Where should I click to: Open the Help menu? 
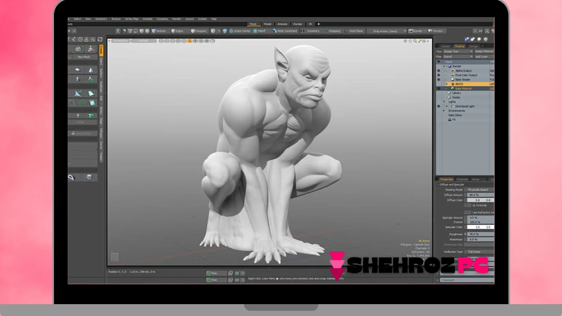pos(214,19)
